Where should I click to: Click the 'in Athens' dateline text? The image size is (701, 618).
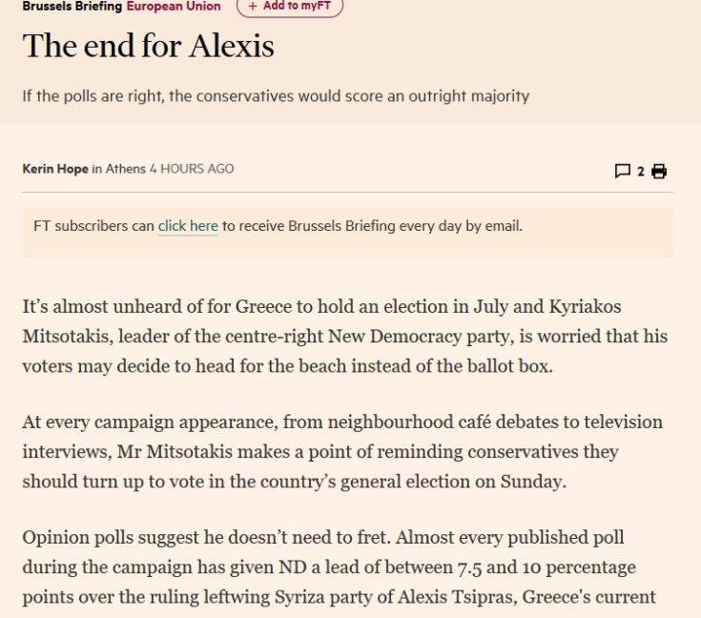[x=119, y=169]
